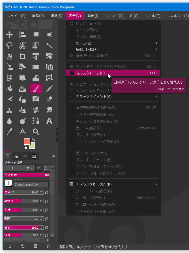Screen dimensions: 189x253
Task: Click the foreground color red swatch
Action: click(27, 141)
